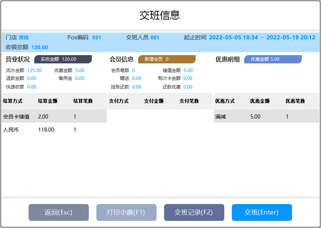Click the 常用 store name link

(x=23, y=37)
